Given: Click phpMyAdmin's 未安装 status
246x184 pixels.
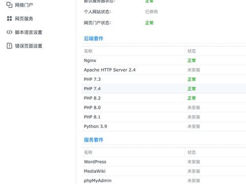Looking at the screenshot, I should coord(194,181).
